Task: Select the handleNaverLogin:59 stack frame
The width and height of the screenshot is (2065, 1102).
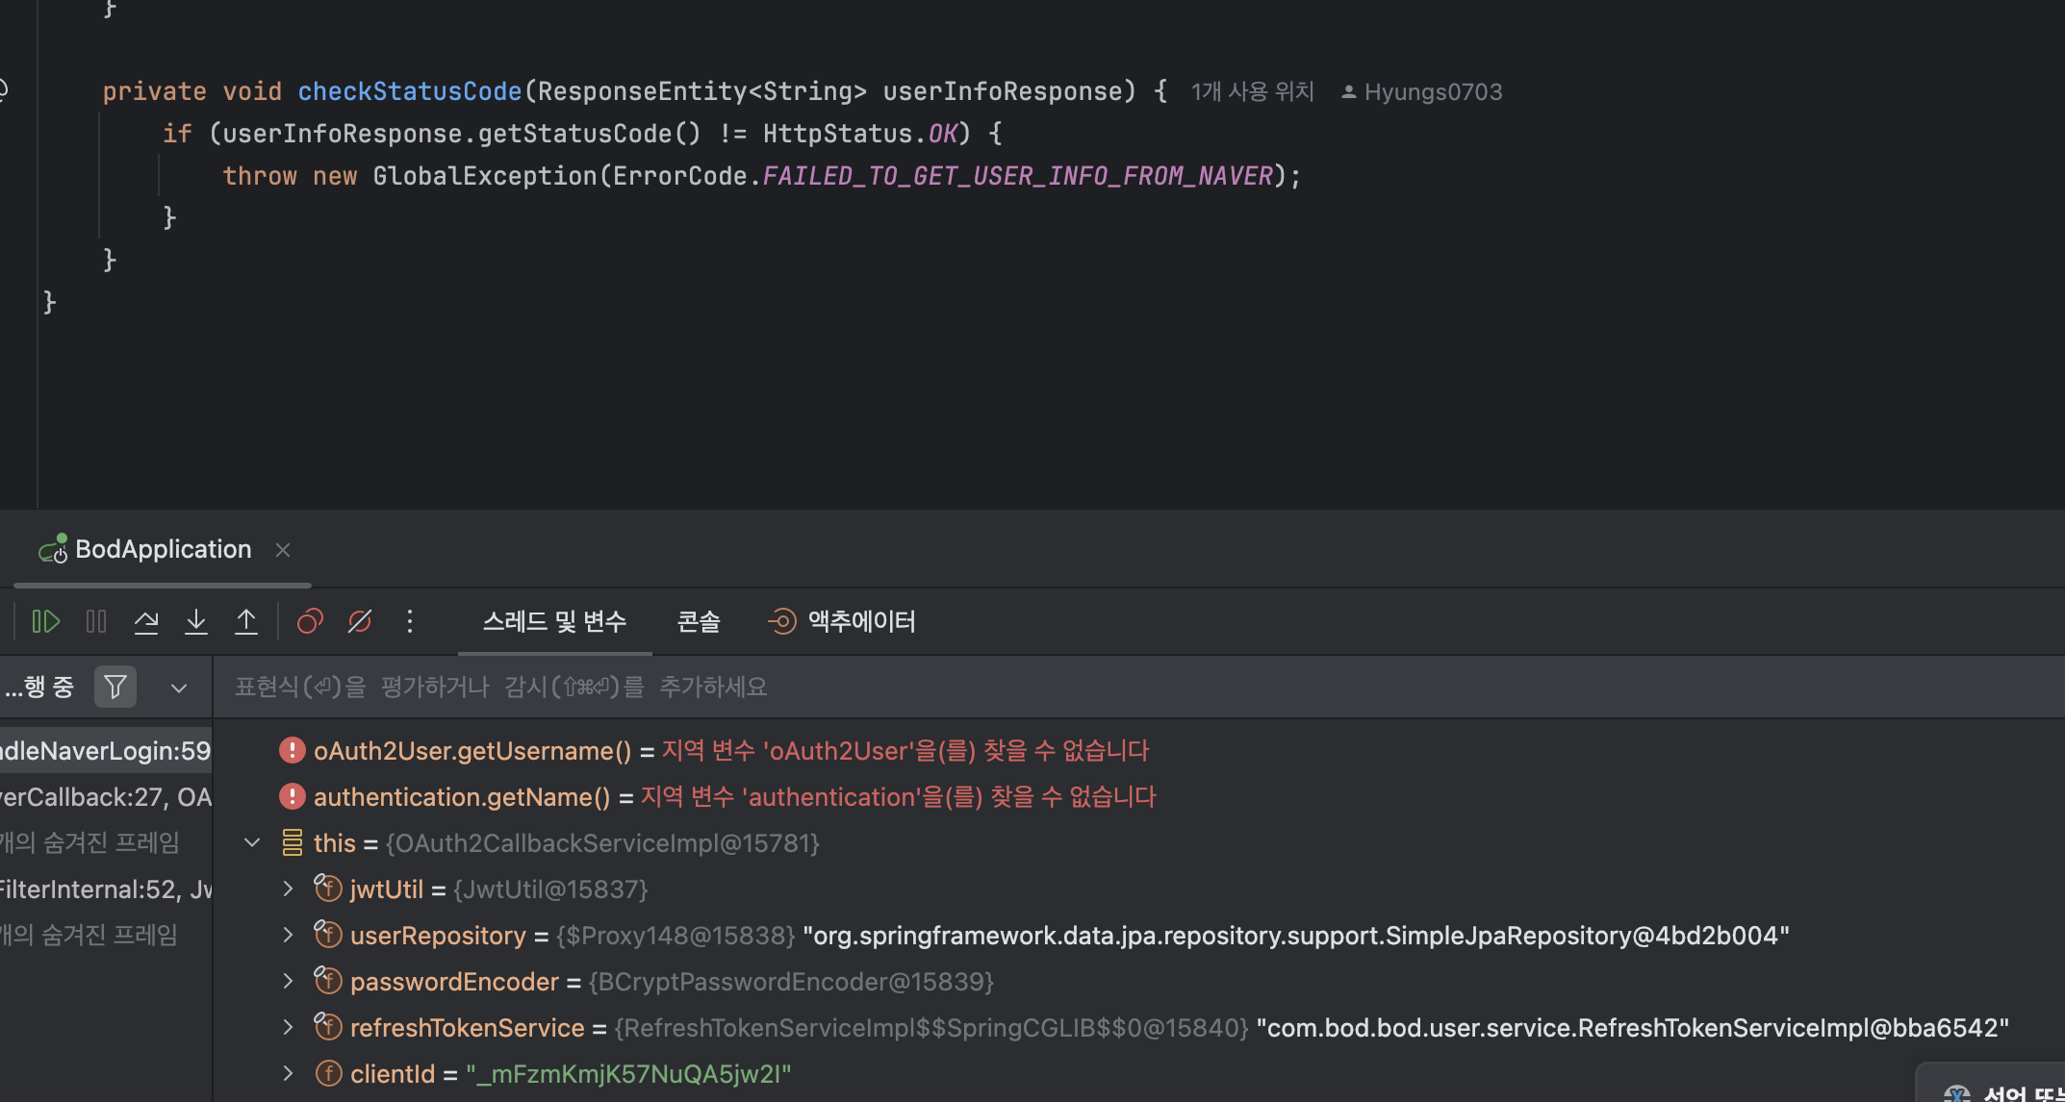Action: click(104, 751)
